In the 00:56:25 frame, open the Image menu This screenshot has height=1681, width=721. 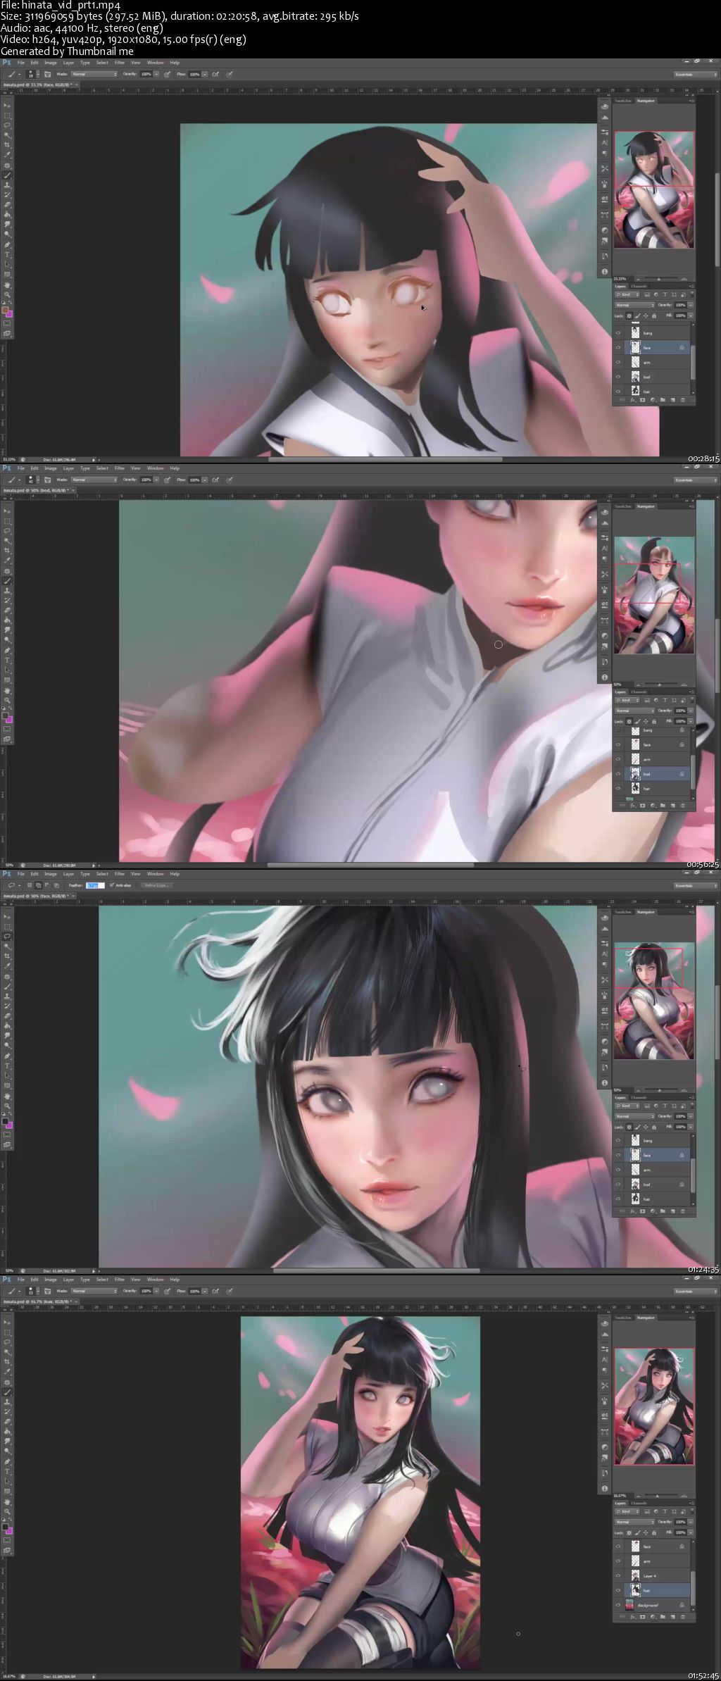pos(51,468)
